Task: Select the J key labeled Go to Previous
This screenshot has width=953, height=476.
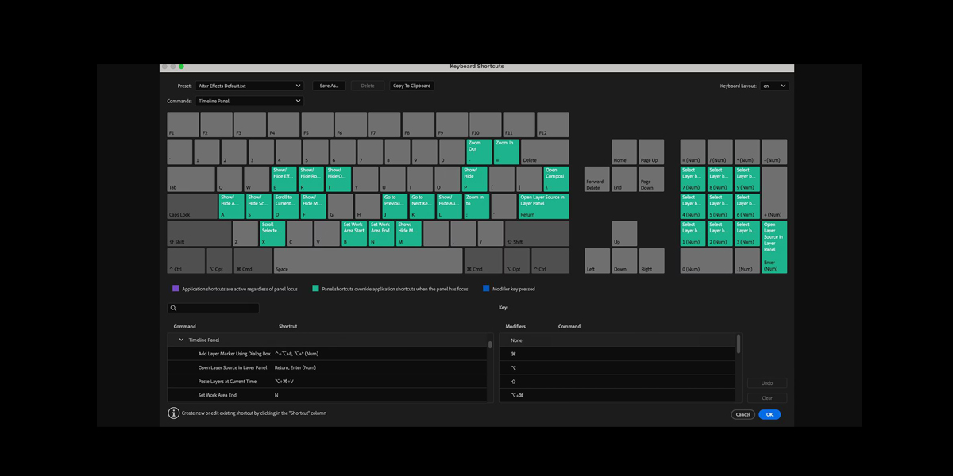Action: (395, 206)
